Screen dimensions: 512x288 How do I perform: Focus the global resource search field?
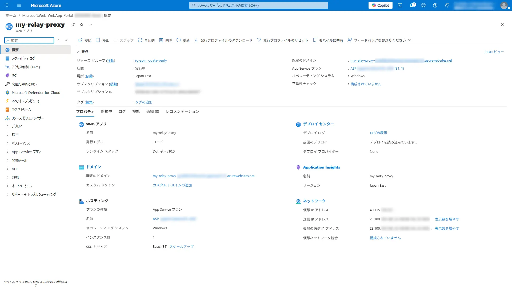259,5
